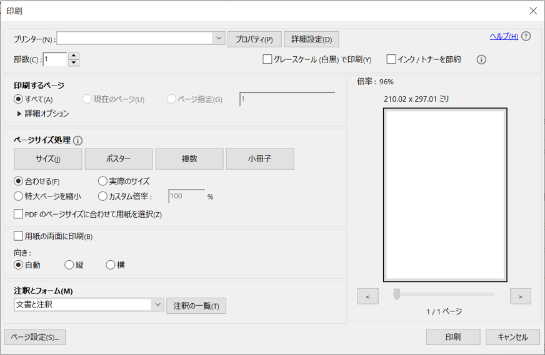Toggle インク/トナーを節約 checkbox
This screenshot has height=355, width=545.
391,59
